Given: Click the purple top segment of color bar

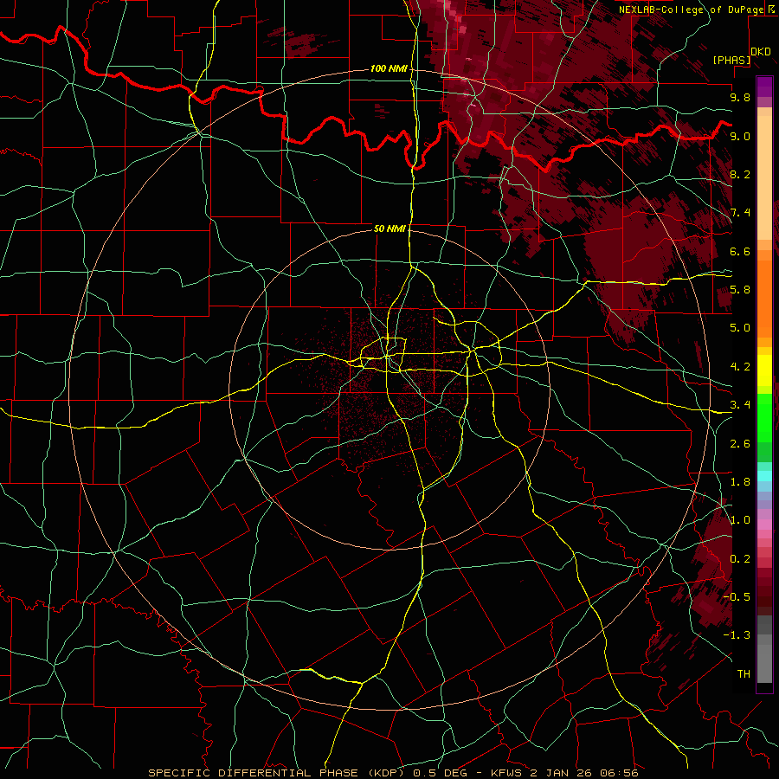Looking at the screenshot, I should [764, 87].
